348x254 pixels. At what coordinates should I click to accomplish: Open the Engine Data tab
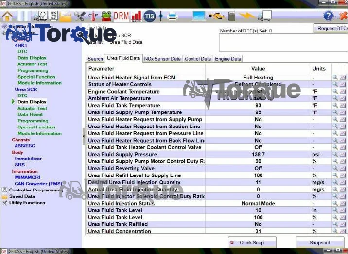228,59
